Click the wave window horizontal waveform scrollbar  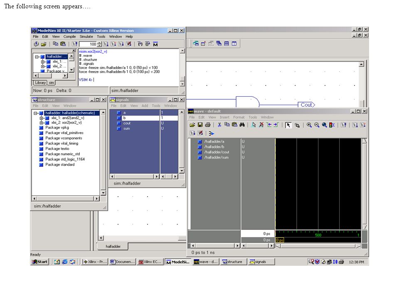point(318,246)
